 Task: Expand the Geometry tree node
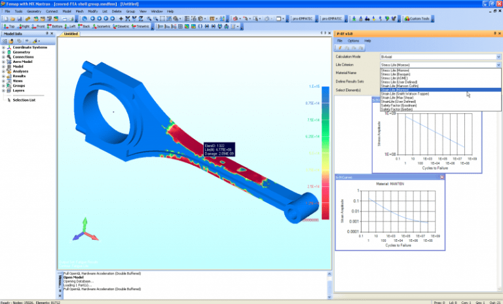pos(3,52)
